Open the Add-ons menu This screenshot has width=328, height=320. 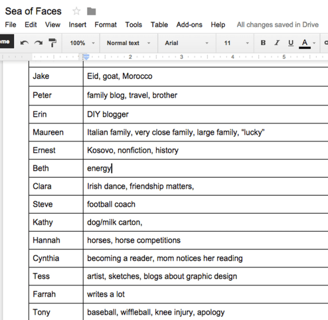coord(189,25)
